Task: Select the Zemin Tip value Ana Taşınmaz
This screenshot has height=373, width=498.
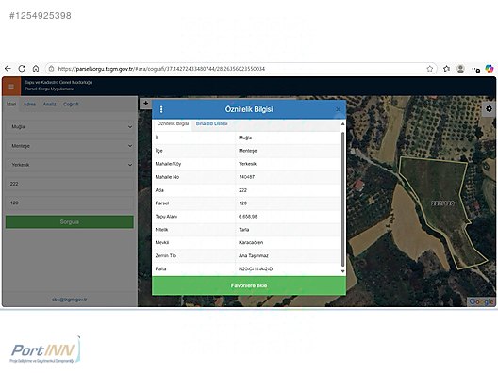Action: [x=254, y=255]
